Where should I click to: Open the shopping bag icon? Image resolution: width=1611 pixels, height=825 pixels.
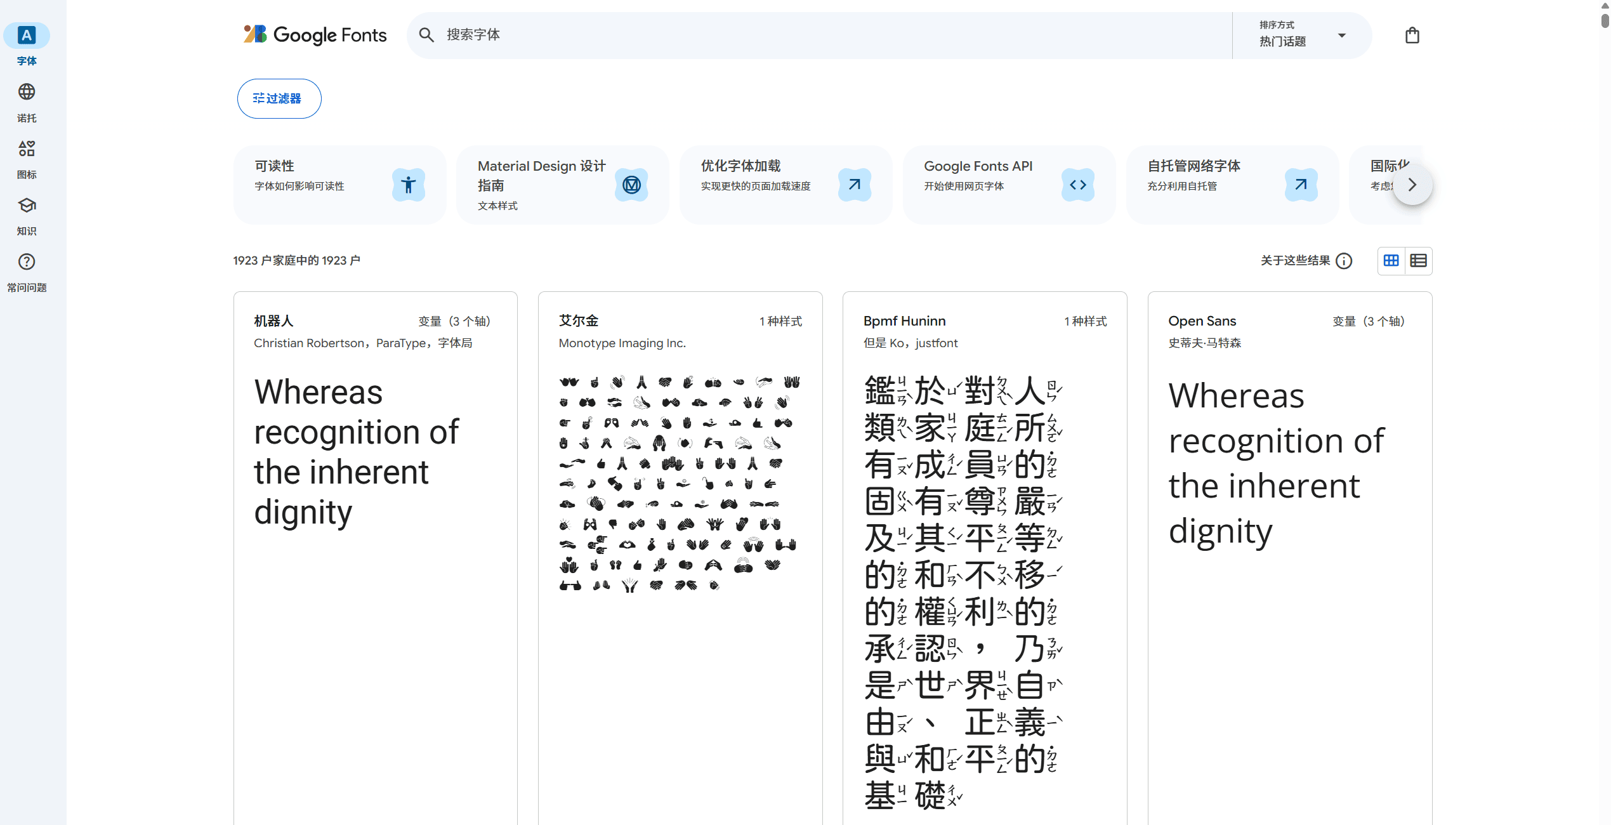1412,35
